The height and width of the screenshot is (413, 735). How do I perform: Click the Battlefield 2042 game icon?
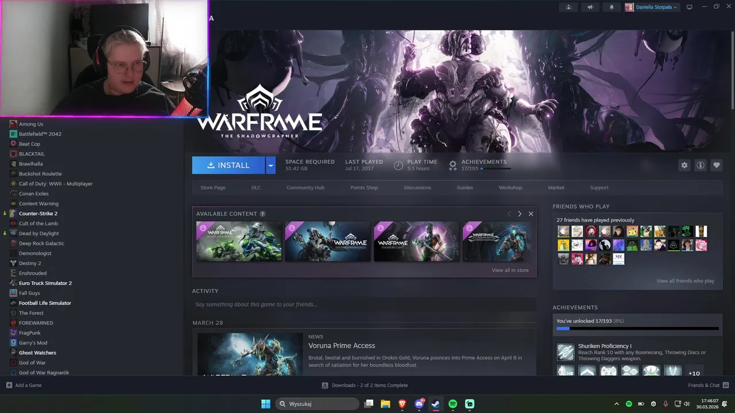click(x=13, y=134)
